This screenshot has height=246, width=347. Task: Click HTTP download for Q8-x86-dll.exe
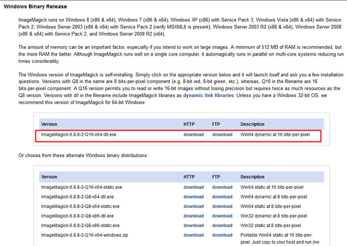tap(193, 216)
